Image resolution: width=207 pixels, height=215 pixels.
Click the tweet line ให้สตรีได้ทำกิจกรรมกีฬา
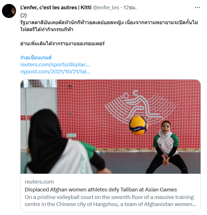click(47, 29)
